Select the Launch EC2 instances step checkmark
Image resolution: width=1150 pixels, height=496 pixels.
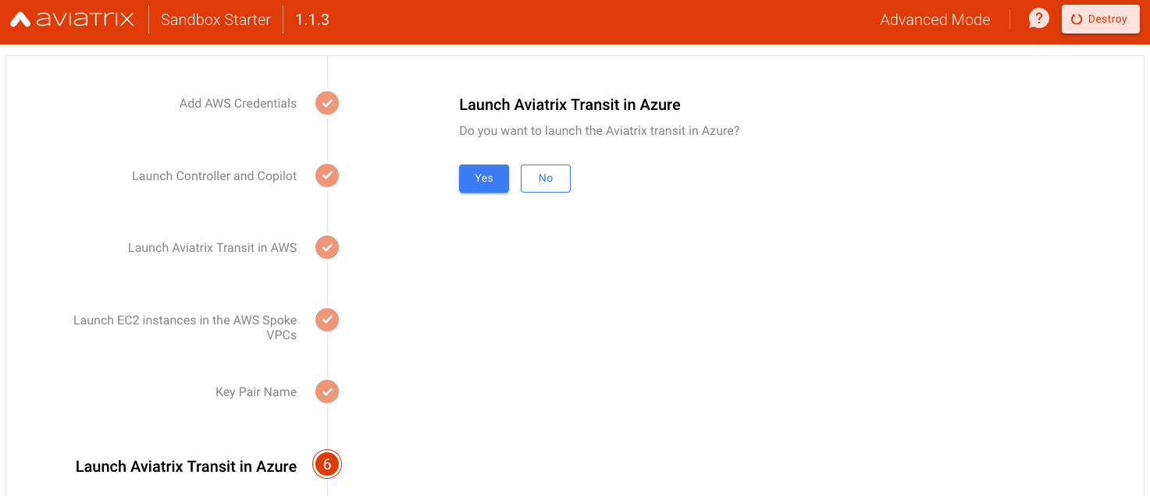[x=327, y=320]
